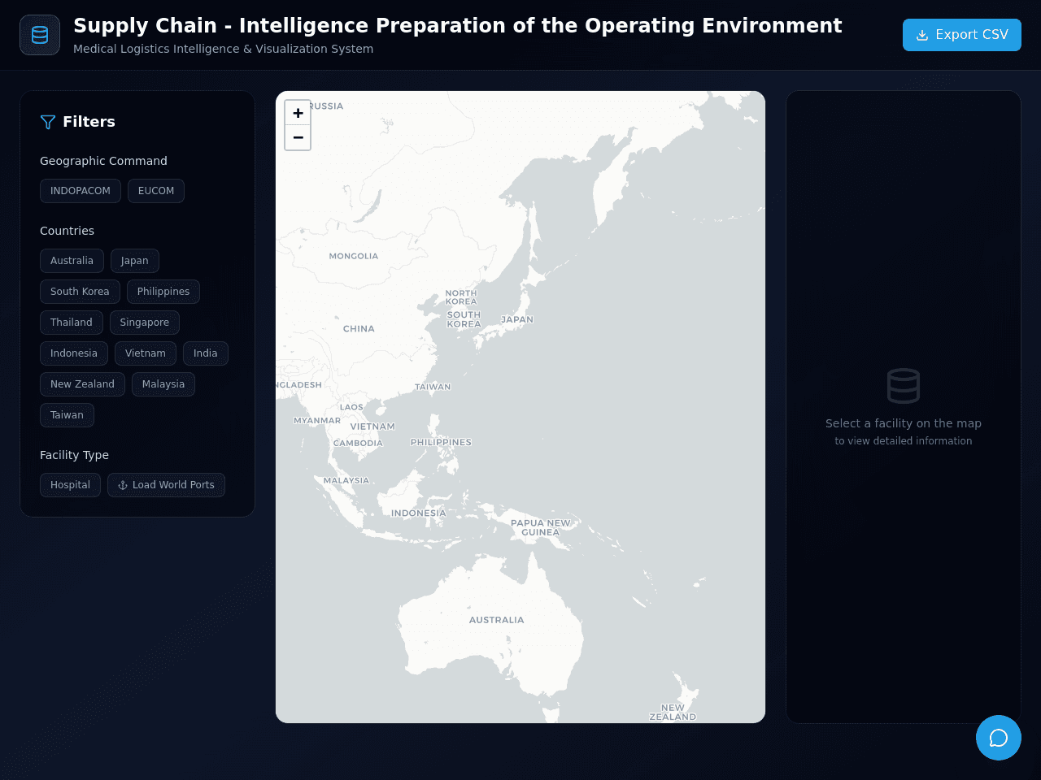Select the Malaysia filter chip
The width and height of the screenshot is (1041, 780).
[163, 384]
